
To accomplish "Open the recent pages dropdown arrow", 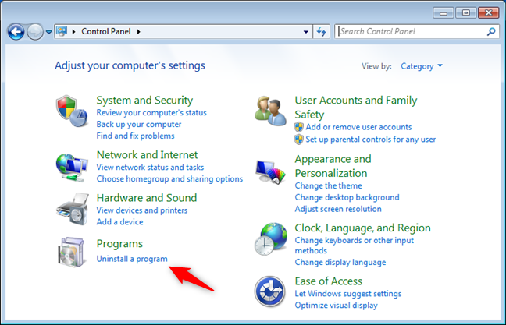I will tap(48, 32).
